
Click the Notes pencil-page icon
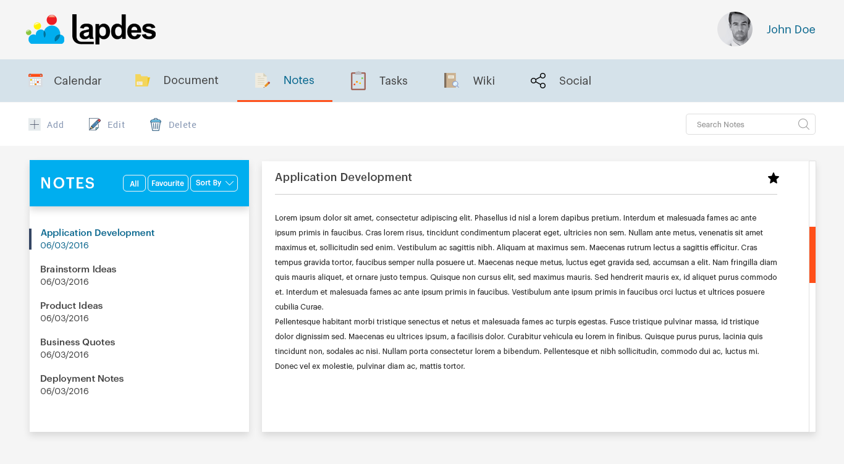[x=262, y=80]
